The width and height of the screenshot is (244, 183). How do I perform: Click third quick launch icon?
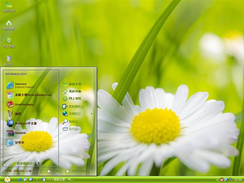pos(31,180)
